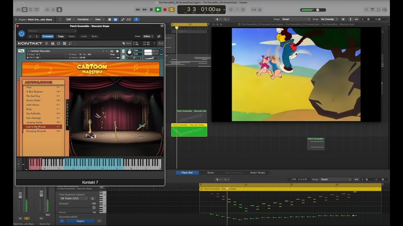This screenshot has width=403, height=226.
Task: Toggle the Inspector button in control bar
Action: 25,10
